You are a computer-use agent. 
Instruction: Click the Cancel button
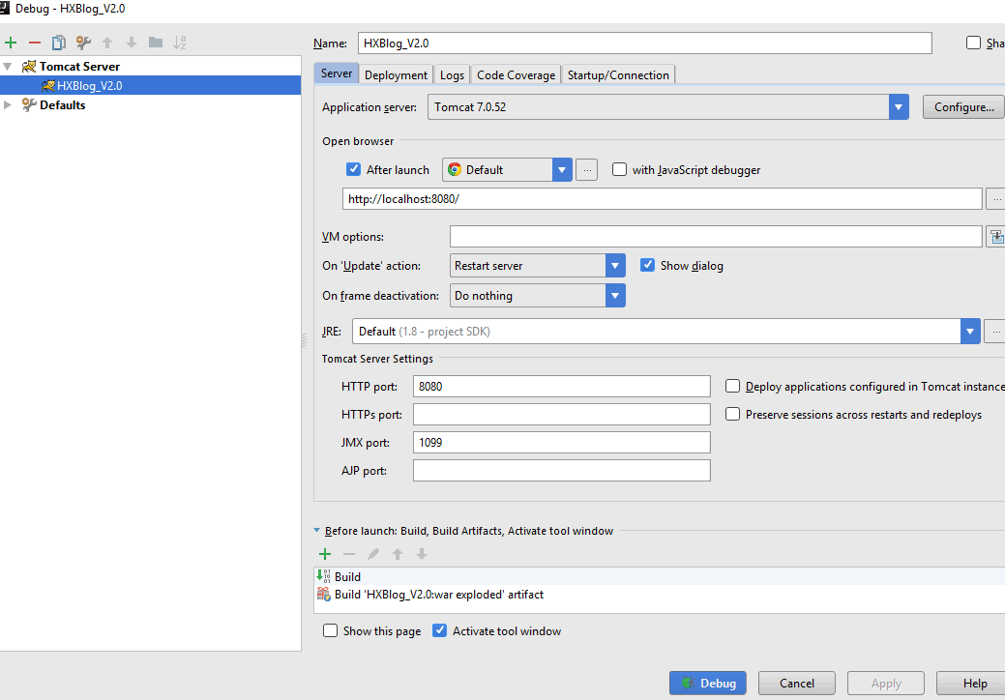point(797,684)
